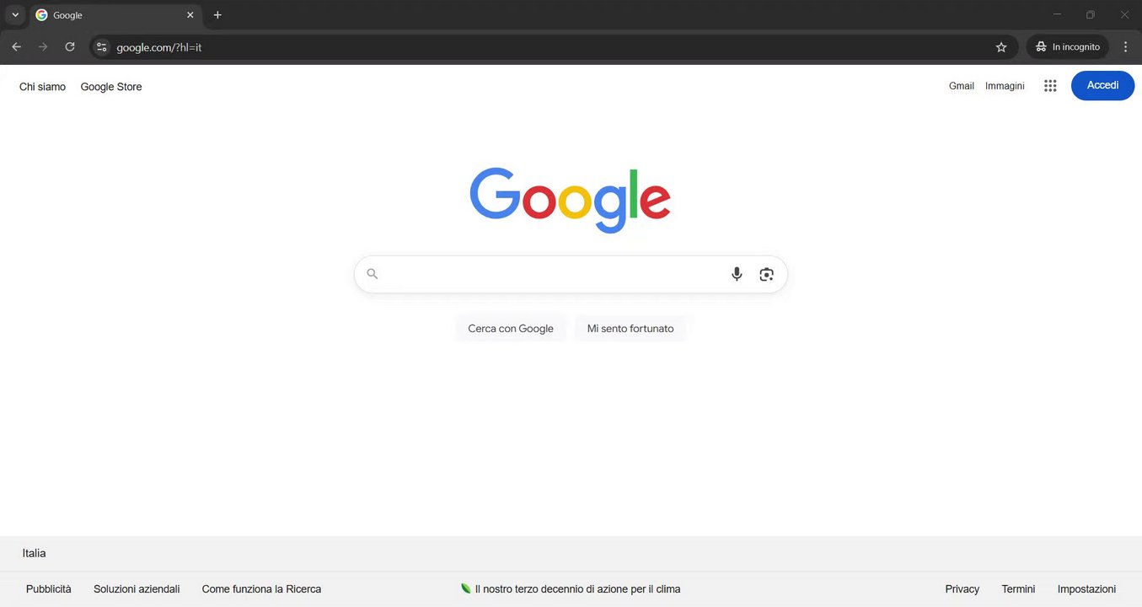Image resolution: width=1142 pixels, height=607 pixels.
Task: Minimize the Chrome window
Action: (x=1057, y=14)
